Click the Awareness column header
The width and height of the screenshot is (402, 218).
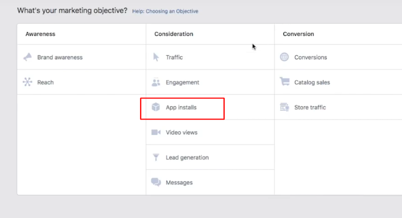[x=40, y=34]
